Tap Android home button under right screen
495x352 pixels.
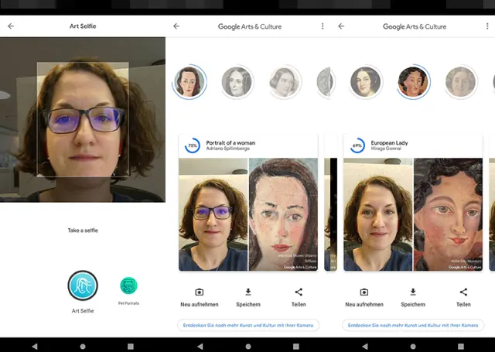(x=413, y=347)
